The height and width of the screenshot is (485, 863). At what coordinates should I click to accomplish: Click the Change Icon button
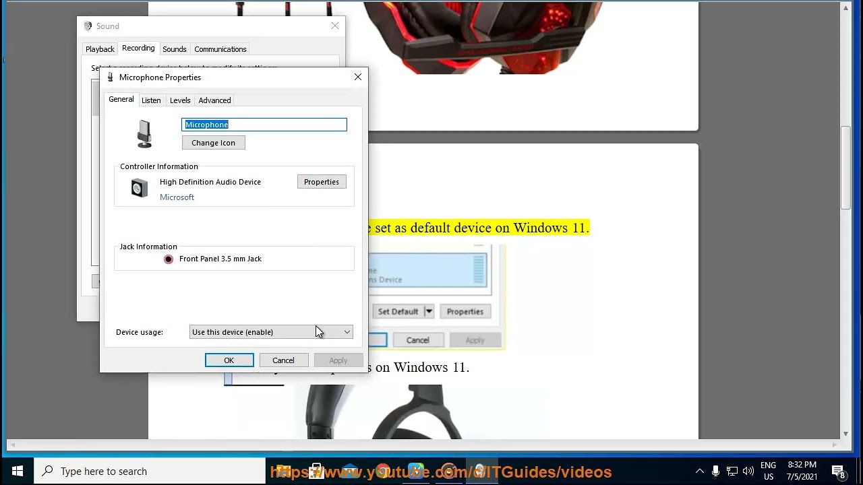tap(213, 143)
